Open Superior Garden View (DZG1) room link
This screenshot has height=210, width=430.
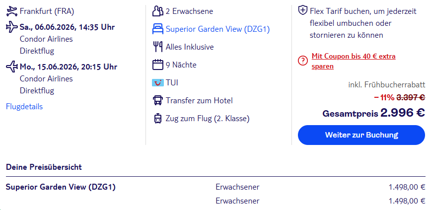tap(217, 29)
